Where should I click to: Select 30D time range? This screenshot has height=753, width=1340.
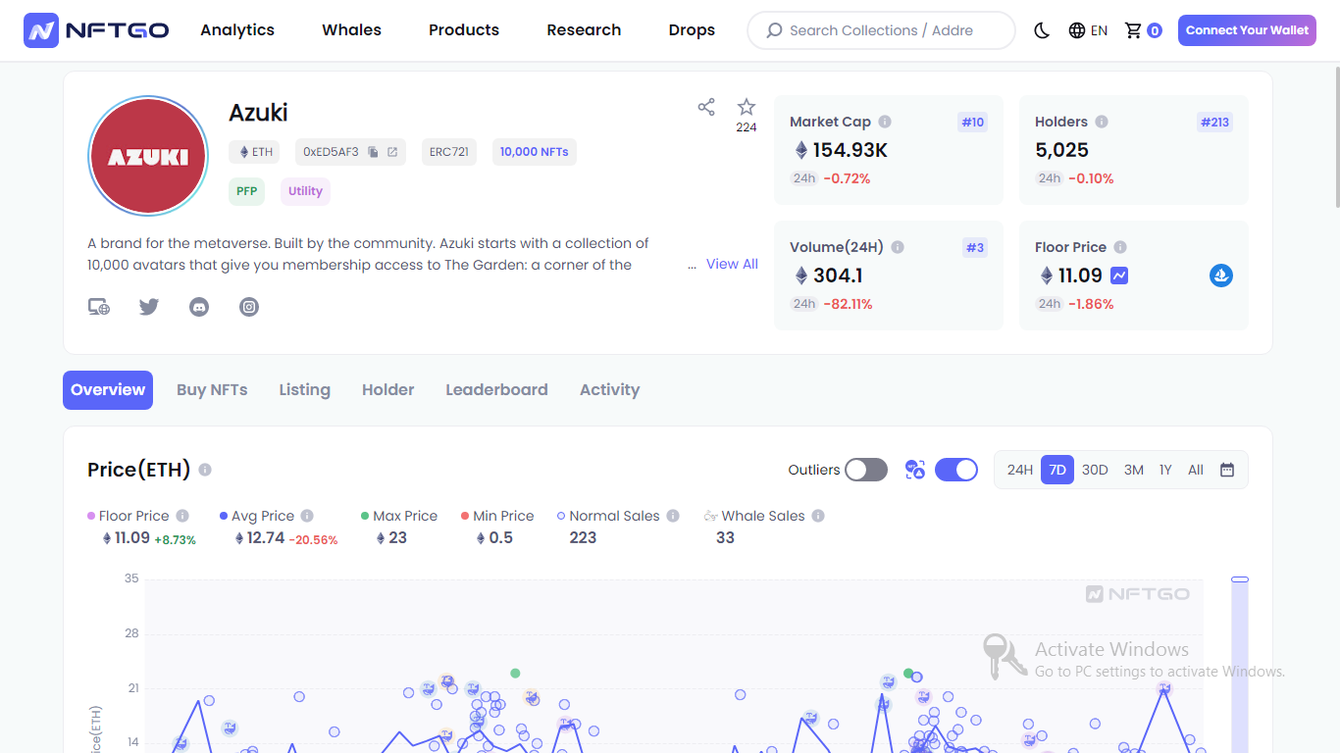pyautogui.click(x=1095, y=470)
